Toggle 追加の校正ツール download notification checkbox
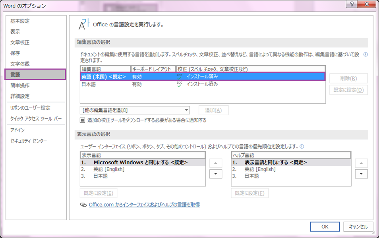The image size is (379, 238). (83, 120)
